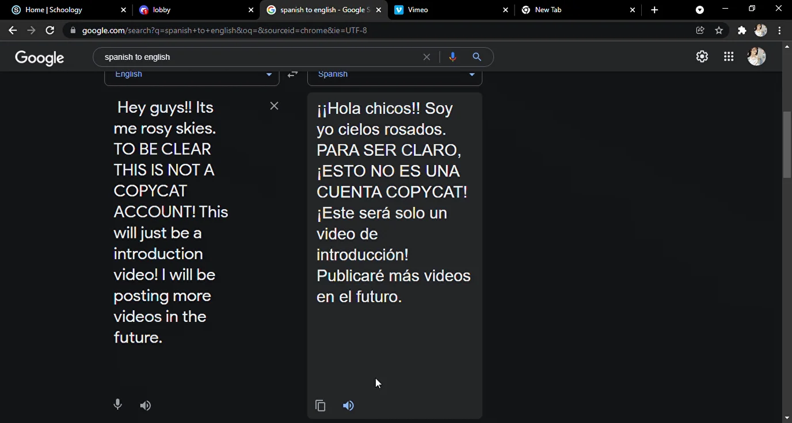Viewport: 792px width, 423px height.
Task: Share this page using the share icon
Action: [700, 30]
